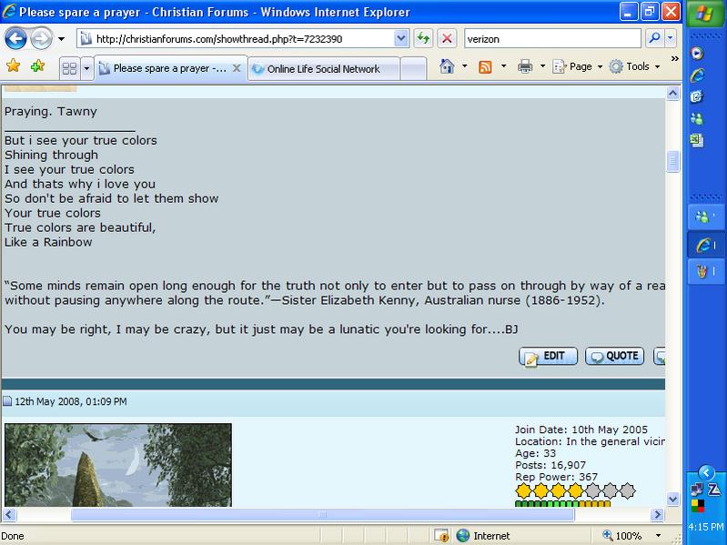727x545 pixels.
Task: Click the horizontal scroll right arrow
Action: pyautogui.click(x=657, y=514)
